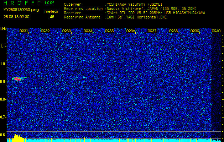The height and width of the screenshot is (142, 224).
Task: Click the kHz axis unit label
Action: (3, 29)
